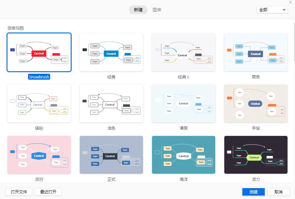Select the Snowbrush mind map template

[x=39, y=52]
